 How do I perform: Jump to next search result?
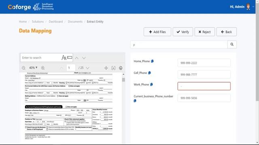[84, 58]
